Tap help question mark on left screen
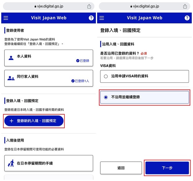 coord(91,18)
